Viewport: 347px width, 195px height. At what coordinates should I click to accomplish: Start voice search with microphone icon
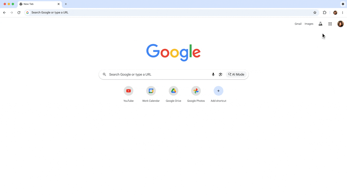[x=213, y=74]
